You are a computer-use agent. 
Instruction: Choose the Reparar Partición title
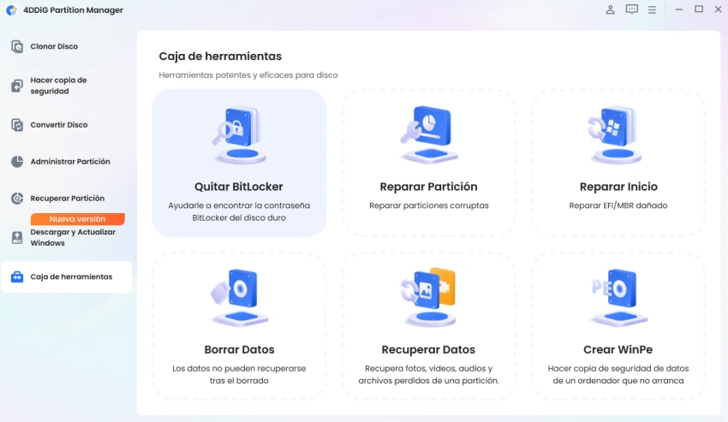pos(428,187)
